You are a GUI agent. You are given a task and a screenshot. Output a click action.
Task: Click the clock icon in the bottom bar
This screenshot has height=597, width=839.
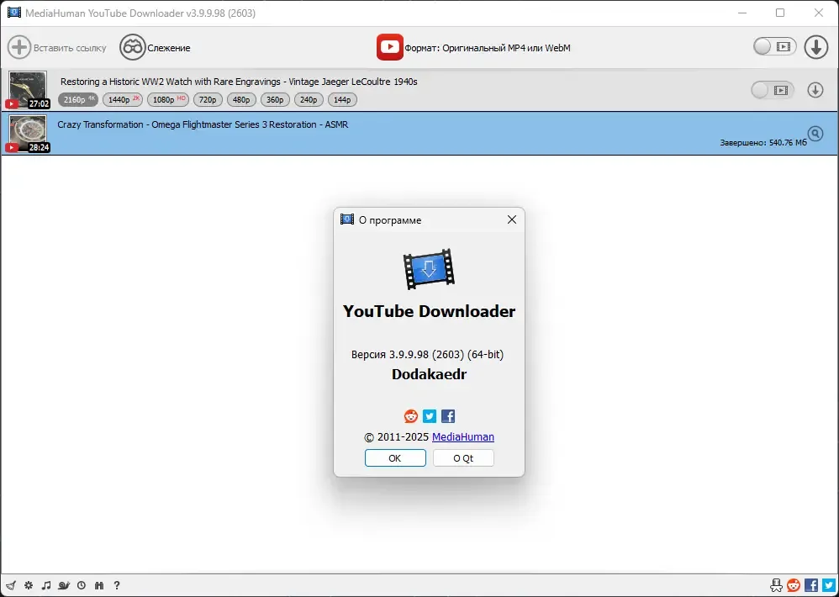point(82,585)
